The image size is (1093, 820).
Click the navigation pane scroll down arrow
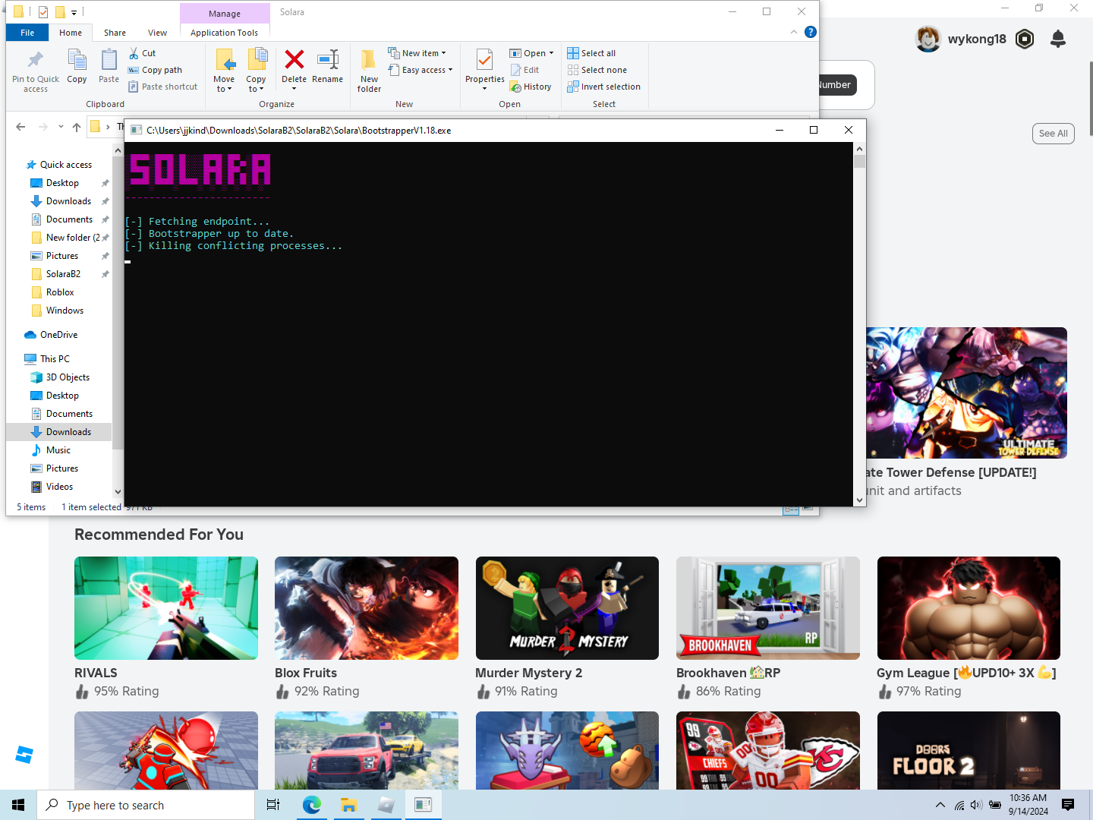118,492
